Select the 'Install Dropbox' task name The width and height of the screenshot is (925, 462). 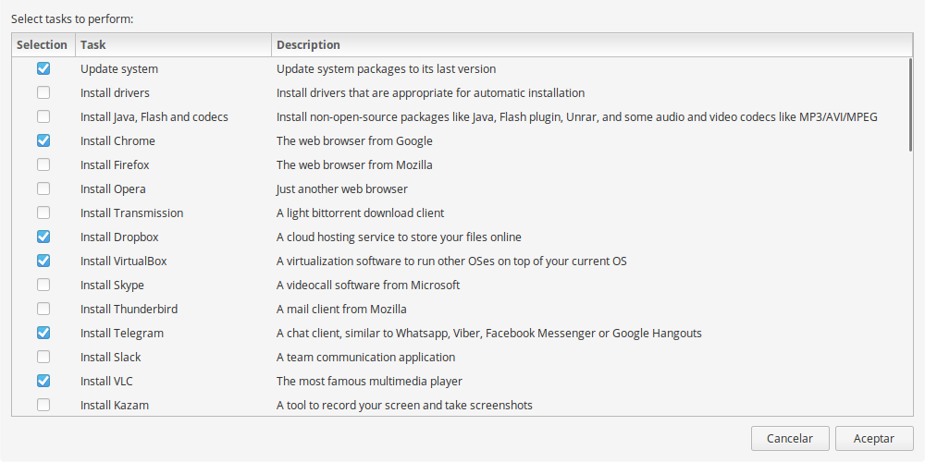click(119, 237)
